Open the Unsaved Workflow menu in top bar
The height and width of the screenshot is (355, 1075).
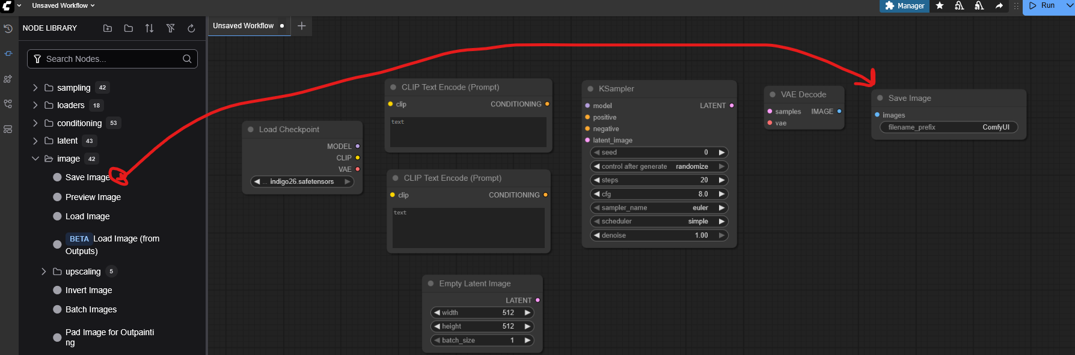63,6
